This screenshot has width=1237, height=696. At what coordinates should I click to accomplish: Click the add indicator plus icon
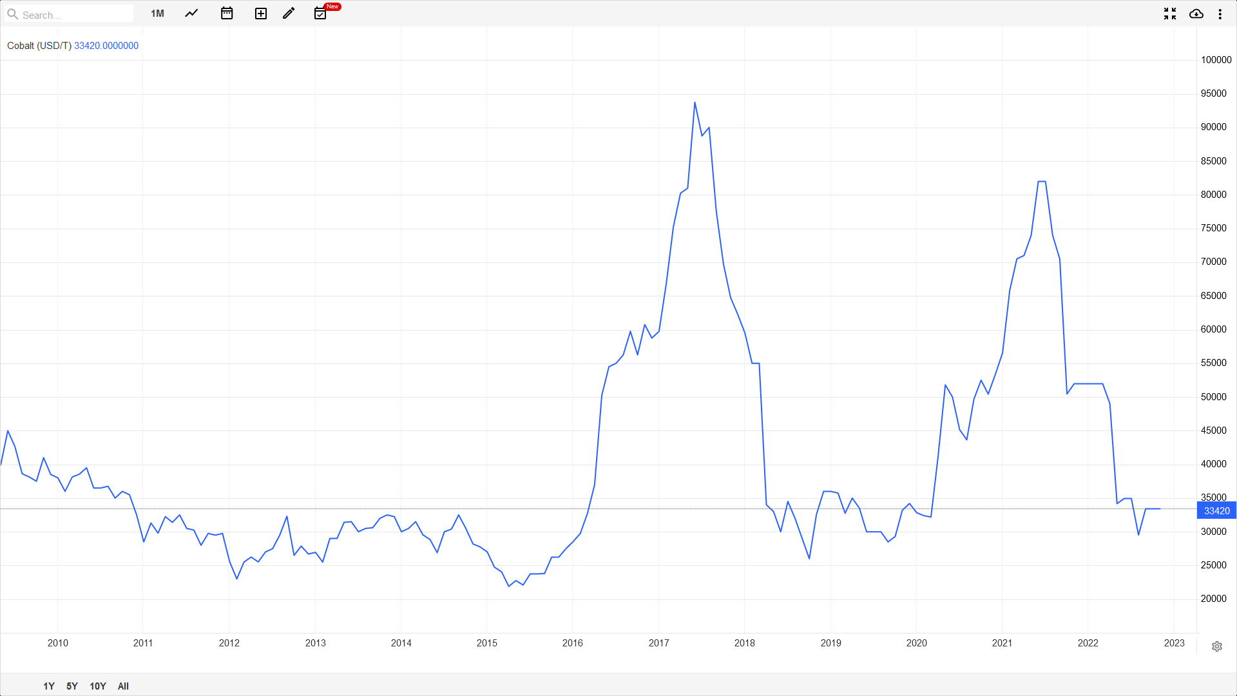[x=260, y=14]
